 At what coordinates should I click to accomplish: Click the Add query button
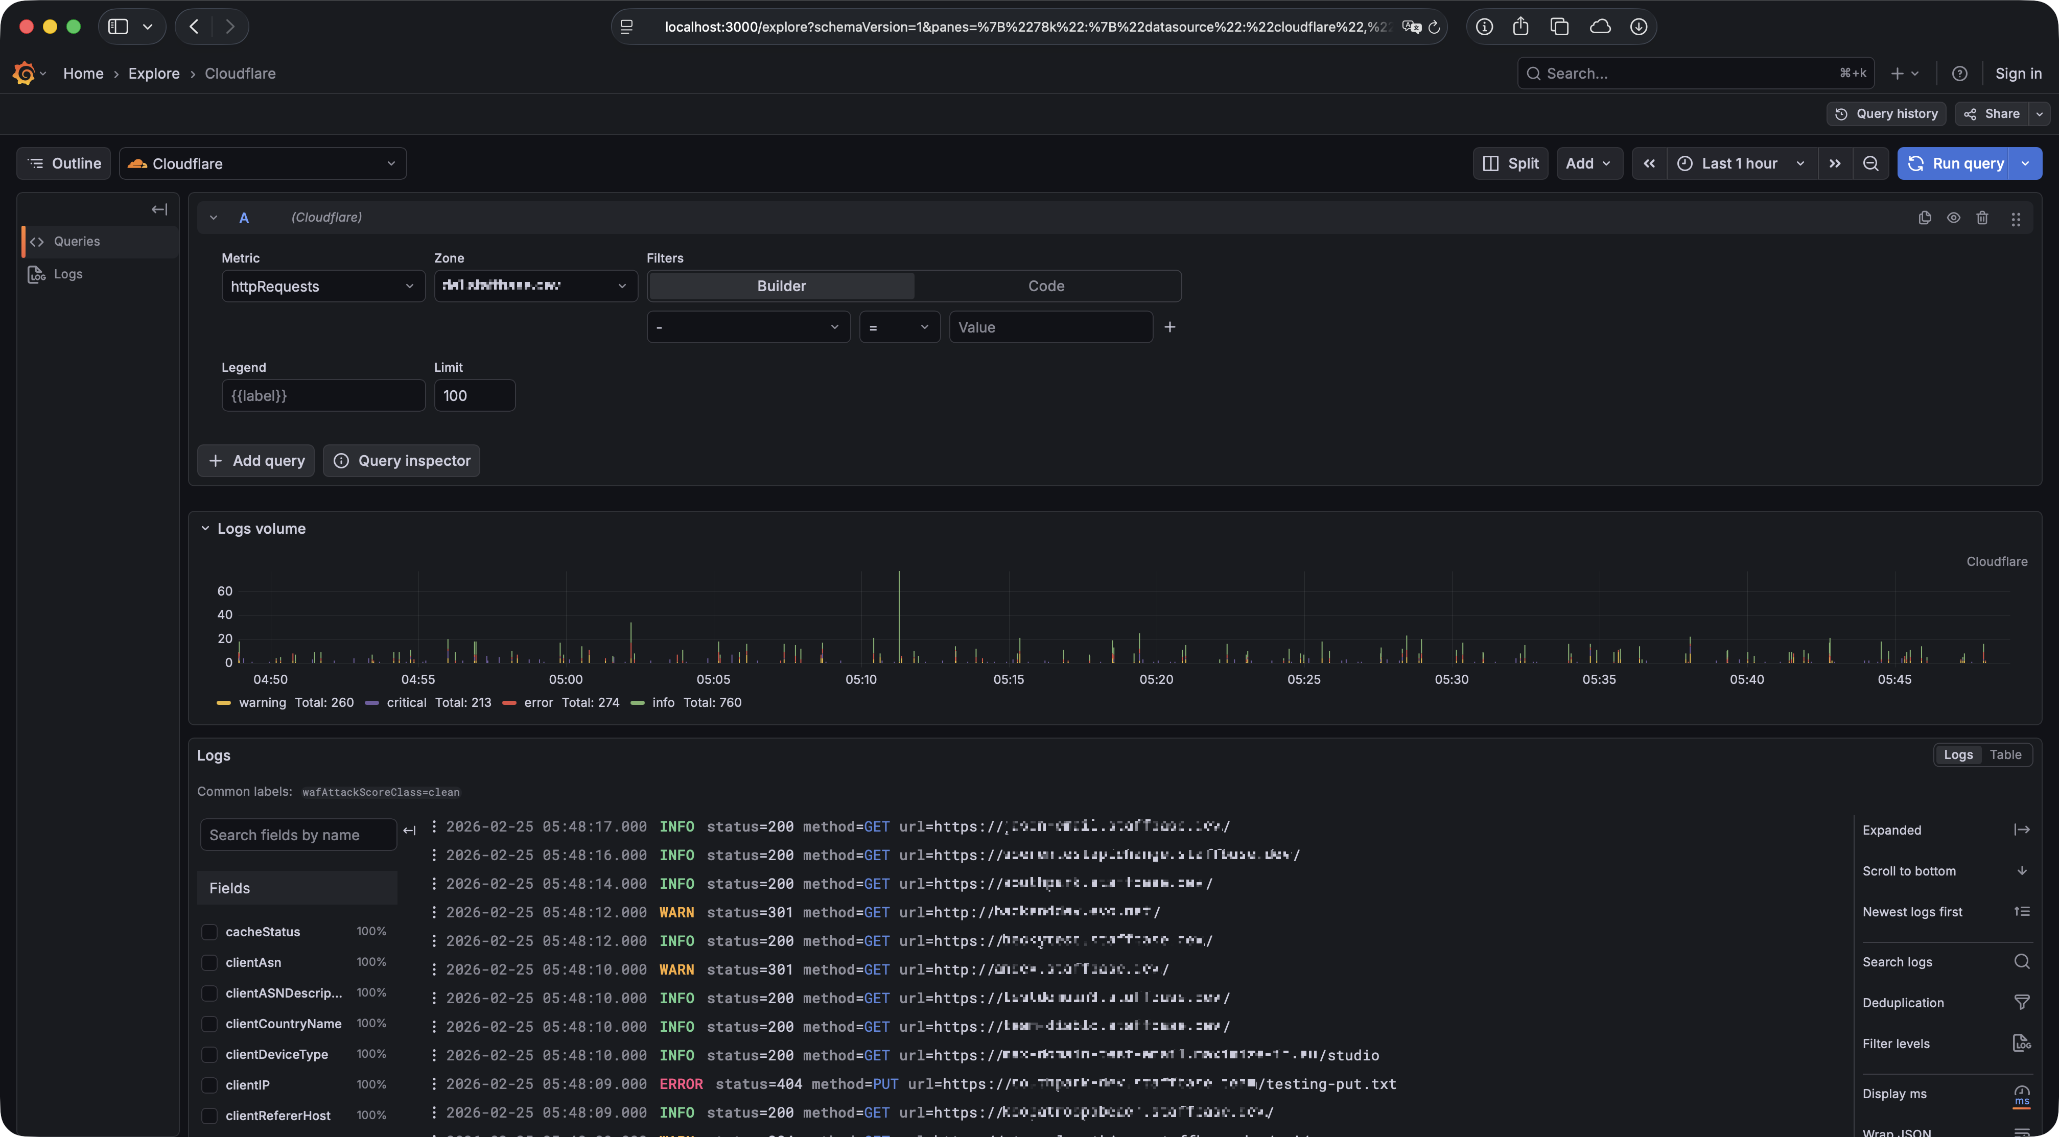256,460
